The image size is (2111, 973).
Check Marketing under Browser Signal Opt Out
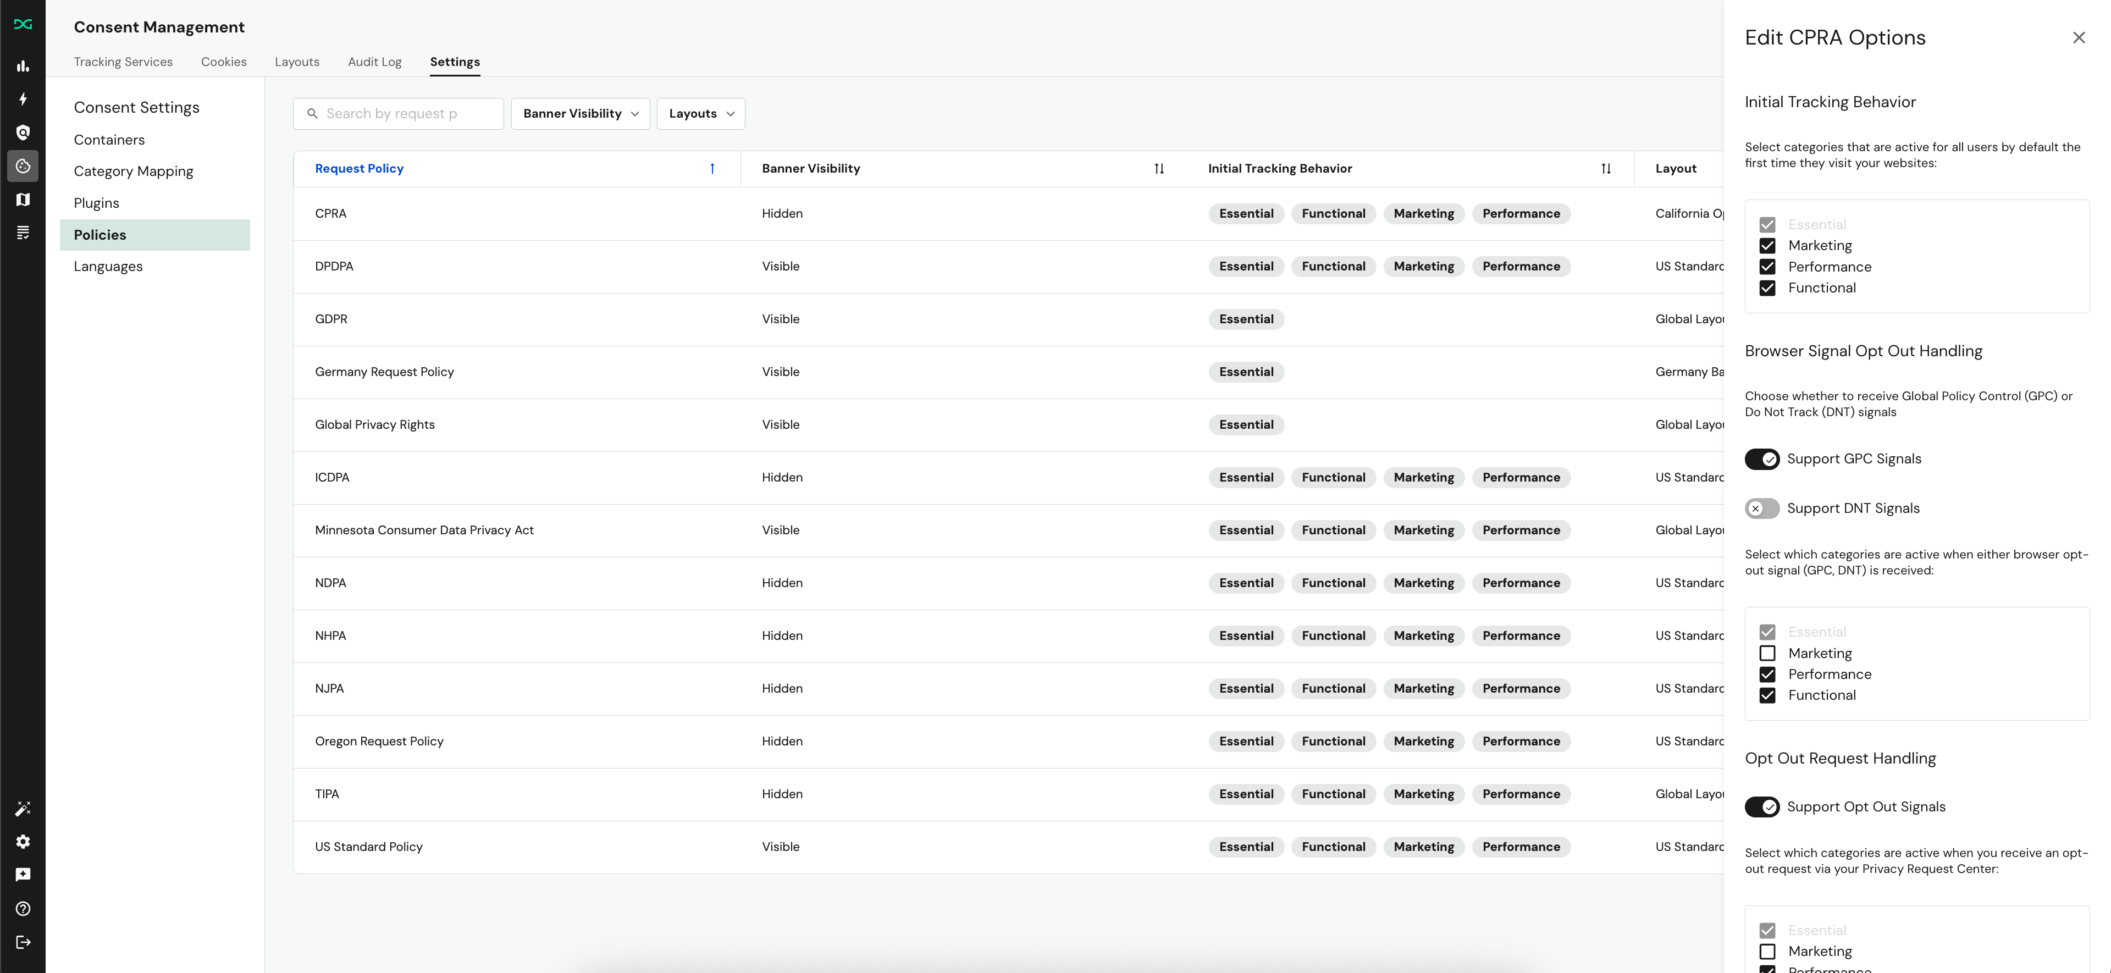pyautogui.click(x=1767, y=653)
